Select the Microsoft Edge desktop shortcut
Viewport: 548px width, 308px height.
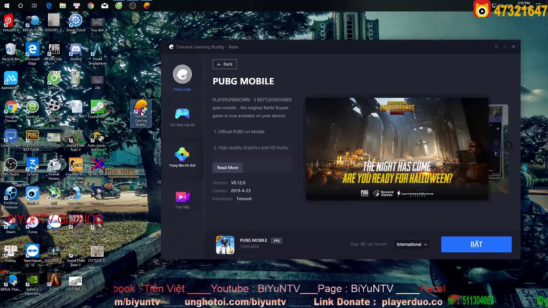[32, 54]
